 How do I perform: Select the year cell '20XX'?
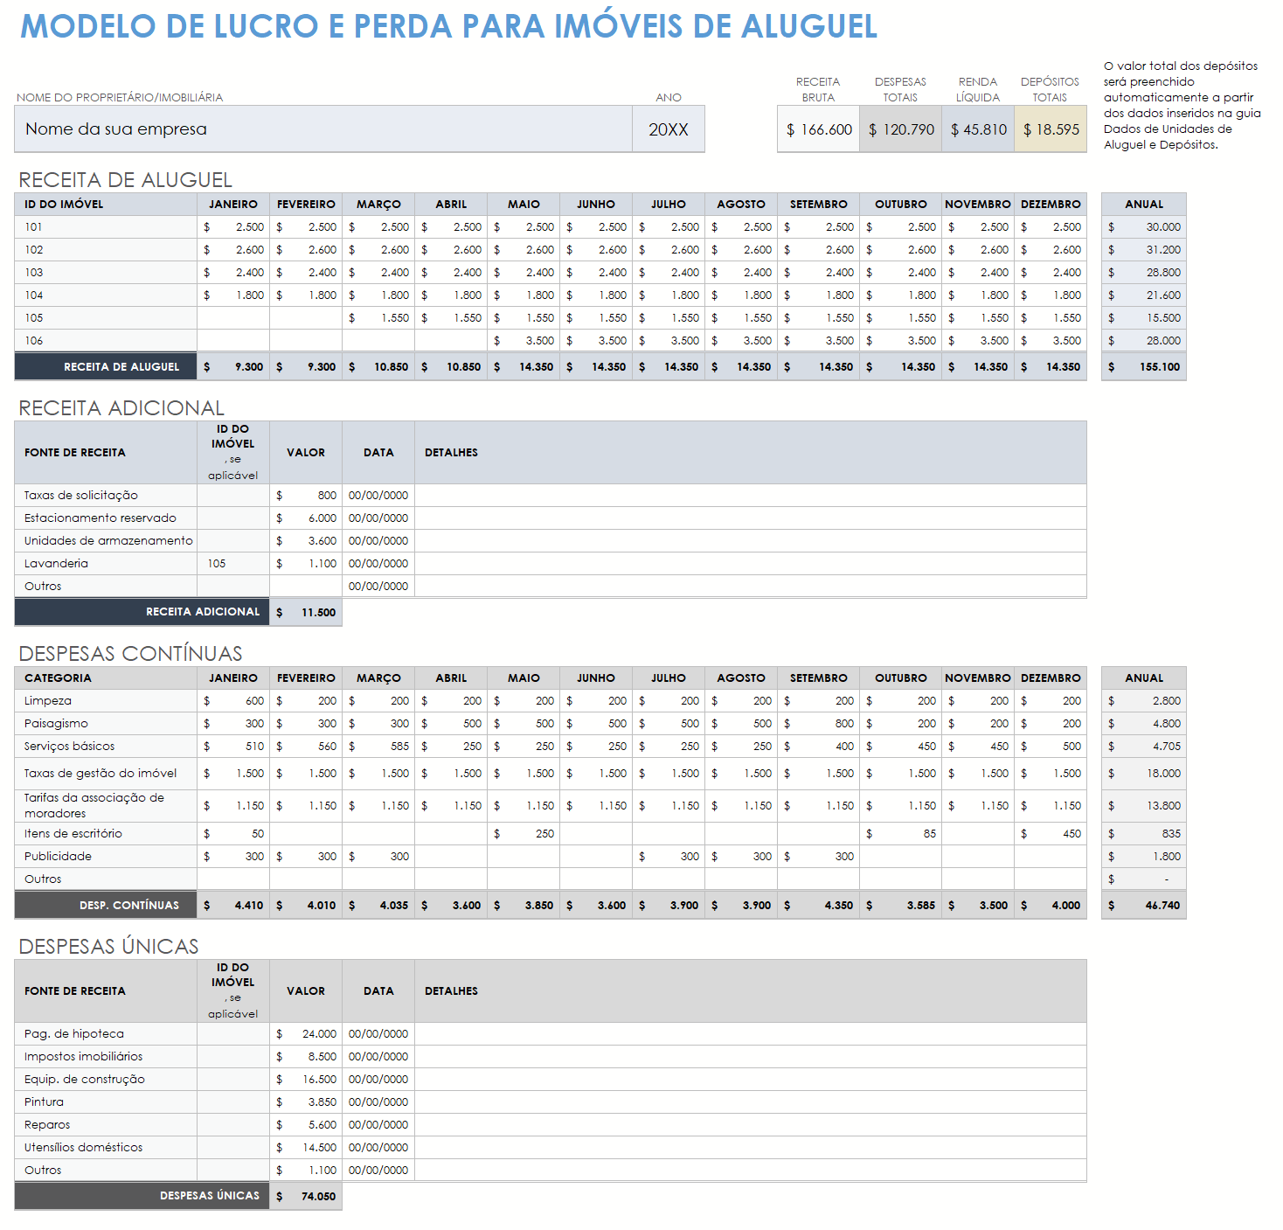coord(669,129)
